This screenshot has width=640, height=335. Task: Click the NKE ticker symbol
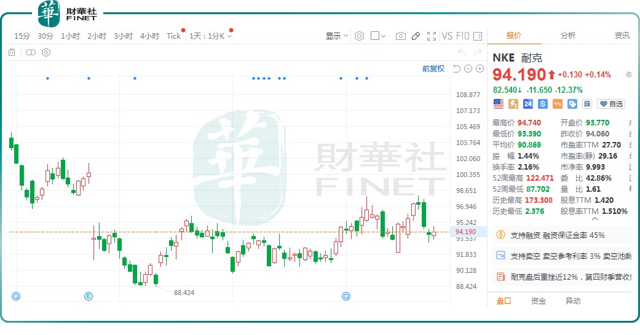pos(504,58)
